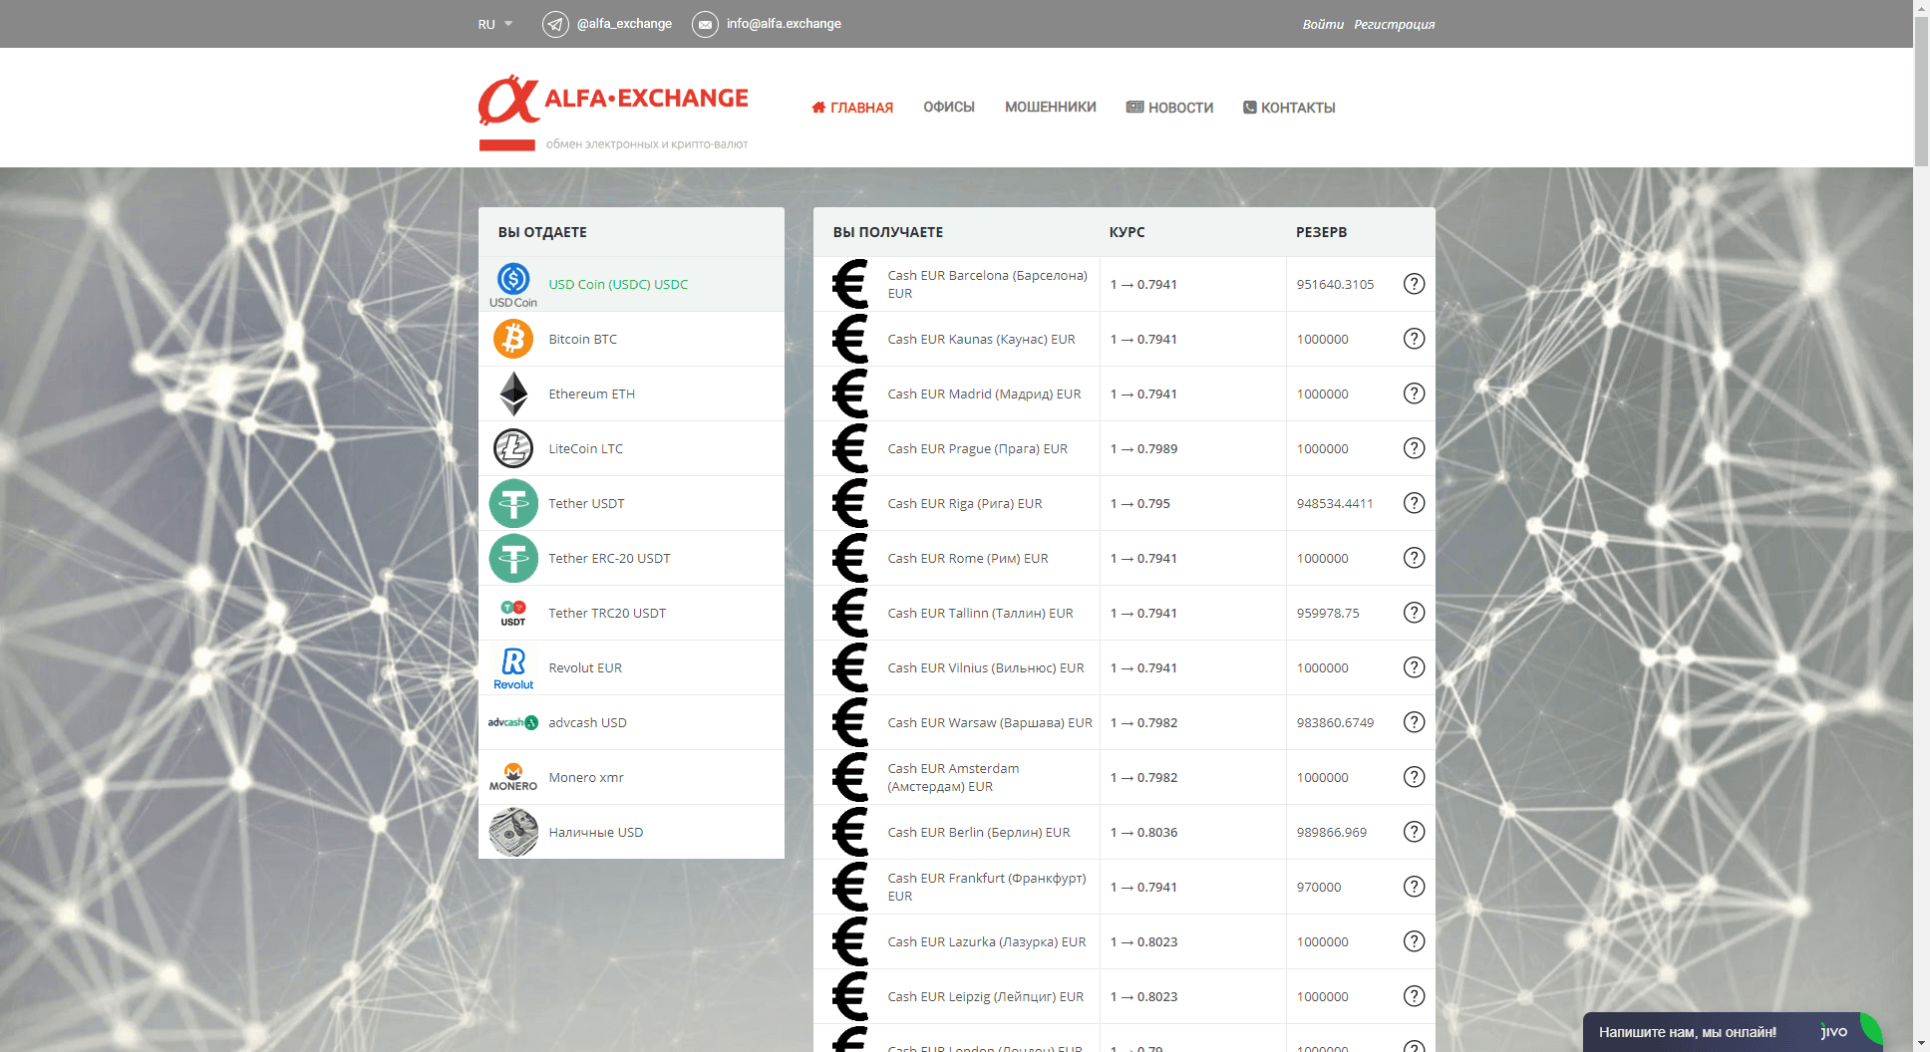Open the Telegram channel via its icon
Viewport: 1930px width, 1052px height.
(x=555, y=24)
